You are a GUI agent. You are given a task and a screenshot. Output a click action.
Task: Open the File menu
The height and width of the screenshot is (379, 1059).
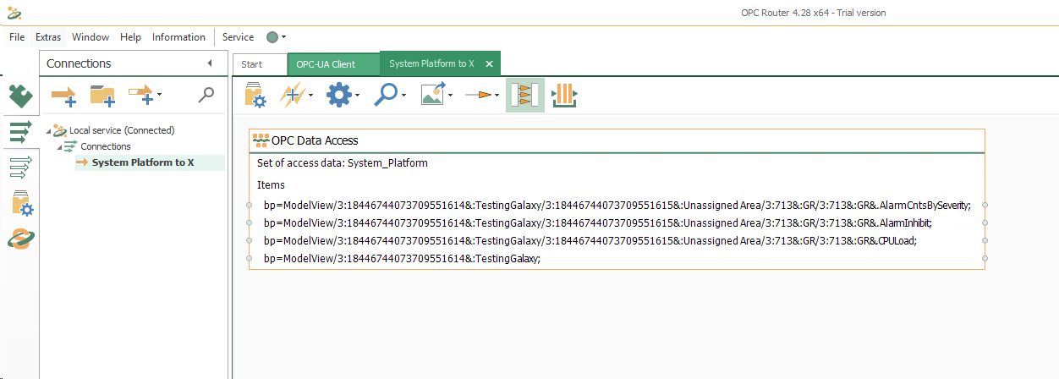17,37
